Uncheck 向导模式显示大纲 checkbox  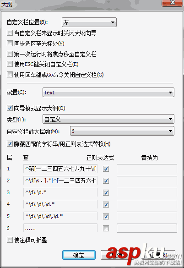point(10,108)
